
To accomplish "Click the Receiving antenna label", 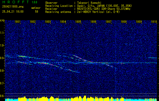I will click(58, 12).
